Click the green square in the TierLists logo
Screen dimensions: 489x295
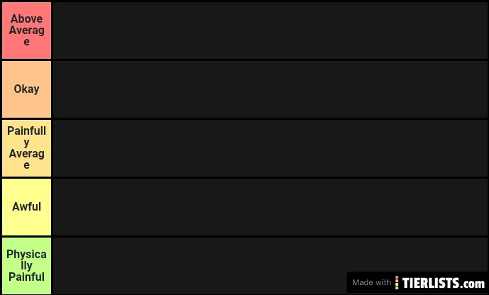pos(397,287)
